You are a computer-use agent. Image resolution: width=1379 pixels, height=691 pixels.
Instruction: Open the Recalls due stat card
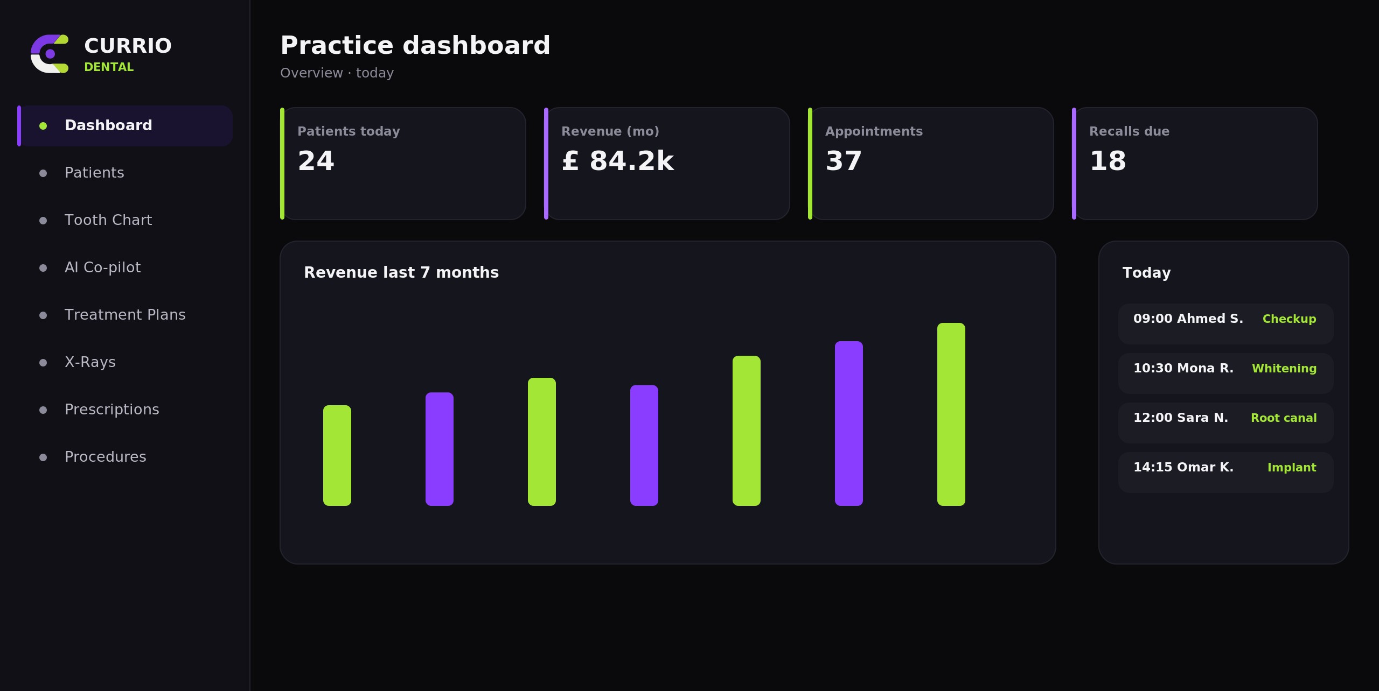click(x=1195, y=164)
